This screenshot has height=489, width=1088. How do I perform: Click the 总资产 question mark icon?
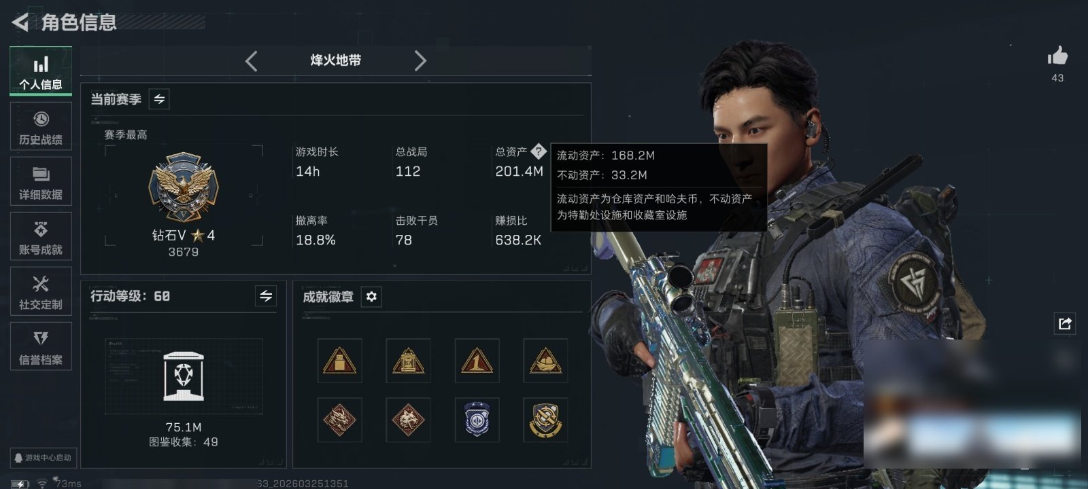click(538, 151)
